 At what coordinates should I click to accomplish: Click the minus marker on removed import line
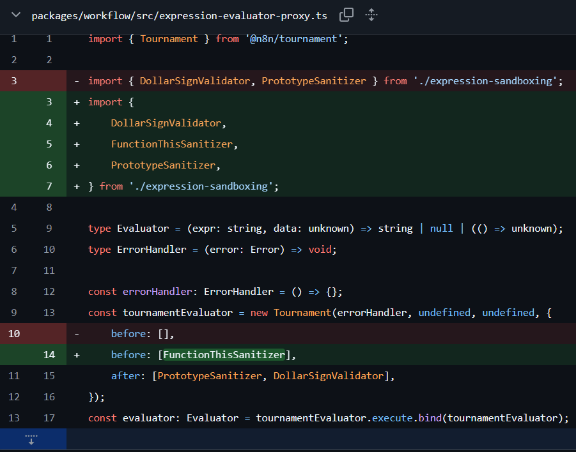(77, 81)
